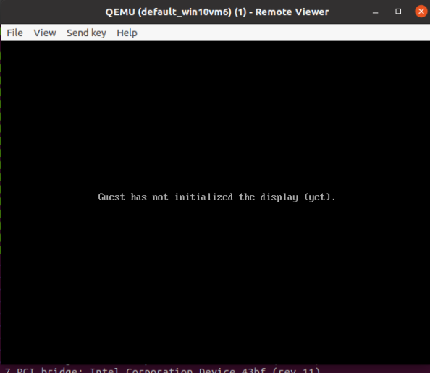Maximize the Remote Viewer window
The height and width of the screenshot is (373, 430).
coord(398,12)
